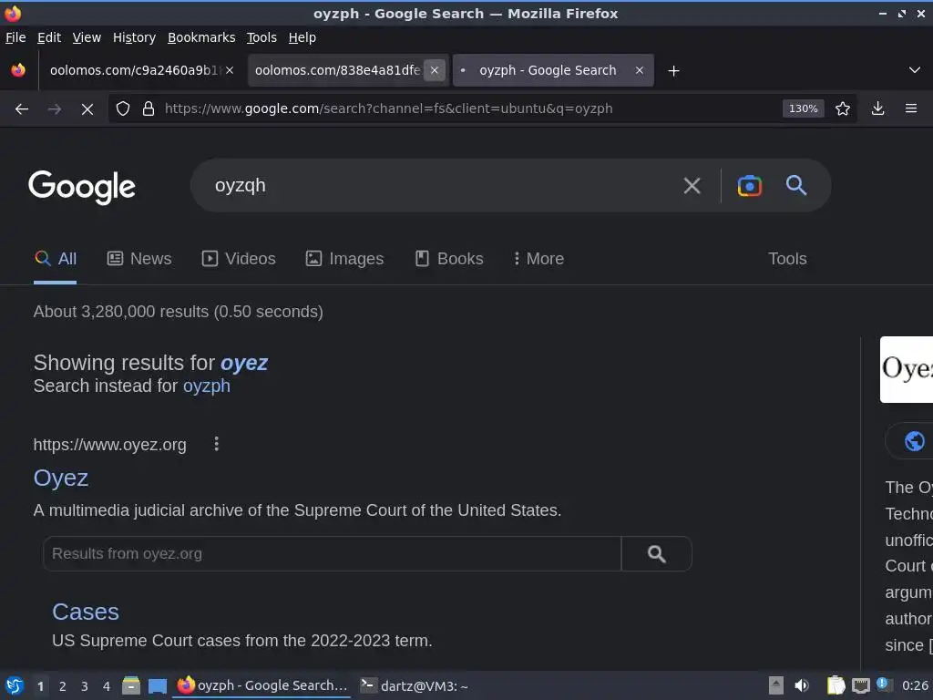This screenshot has width=933, height=700.
Task: List all tabs with the chevron
Action: pyautogui.click(x=915, y=70)
